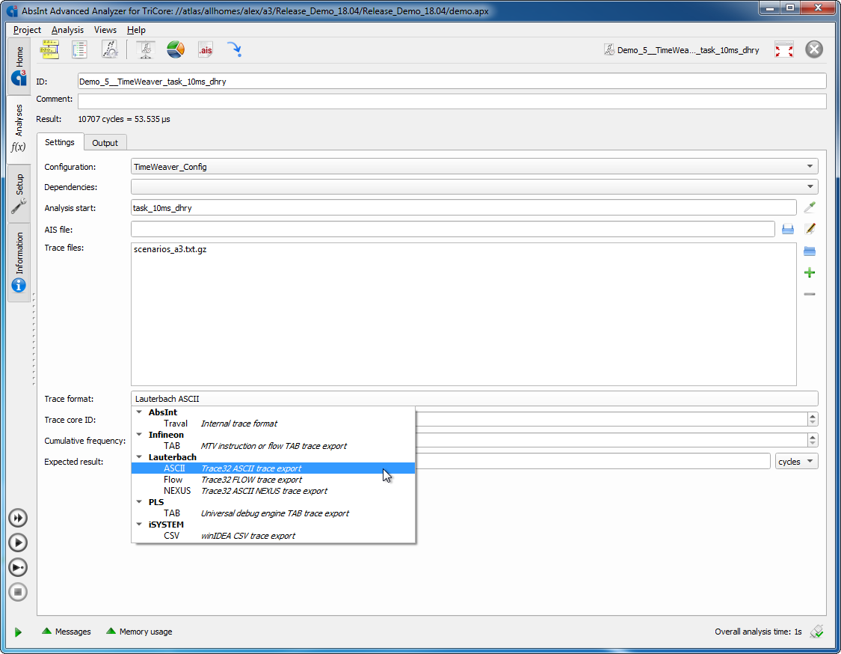Open the pie chart statistics icon
841x654 pixels.
[x=176, y=49]
